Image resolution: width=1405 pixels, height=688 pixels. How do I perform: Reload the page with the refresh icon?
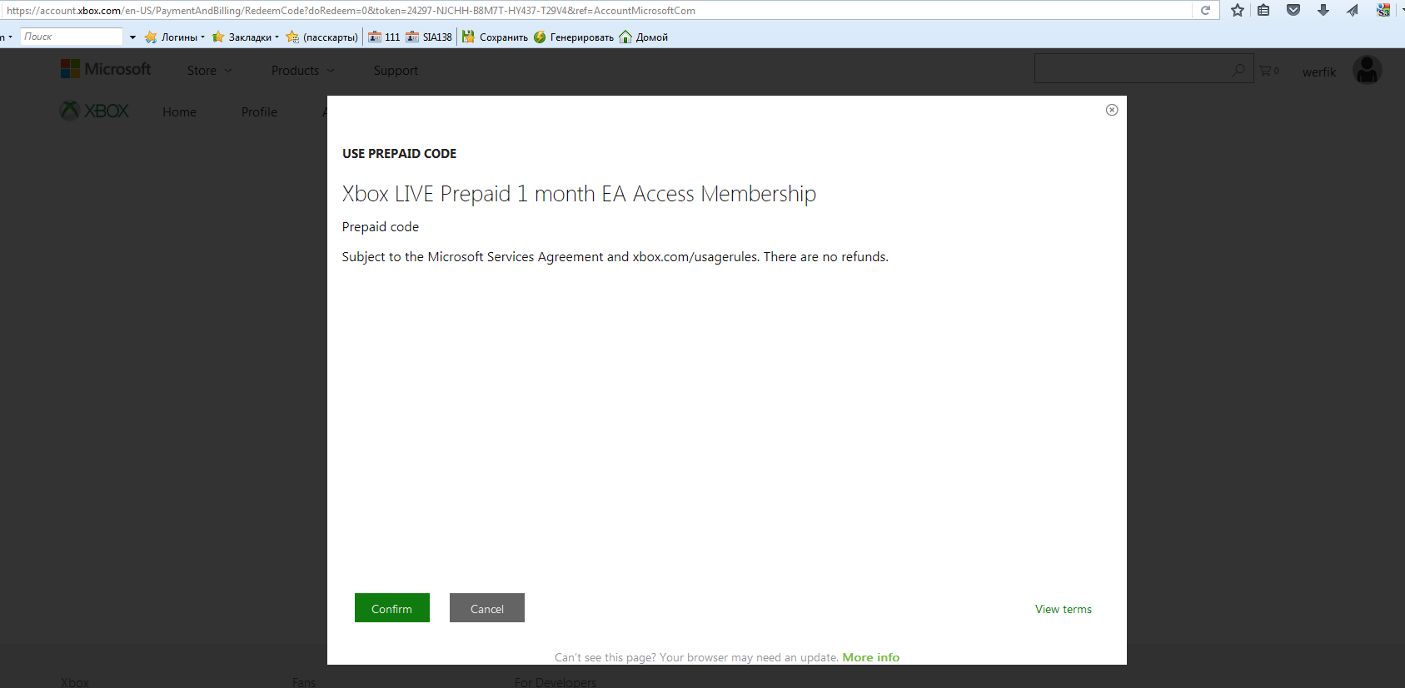[1205, 10]
